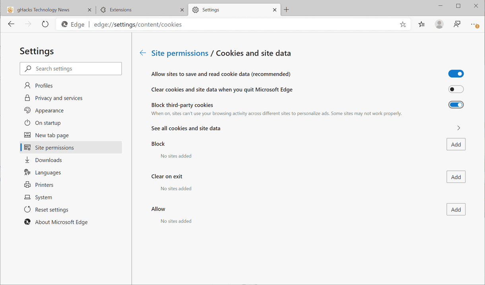The width and height of the screenshot is (485, 285).
Task: Click the feedback icon in toolbar
Action: [x=457, y=24]
